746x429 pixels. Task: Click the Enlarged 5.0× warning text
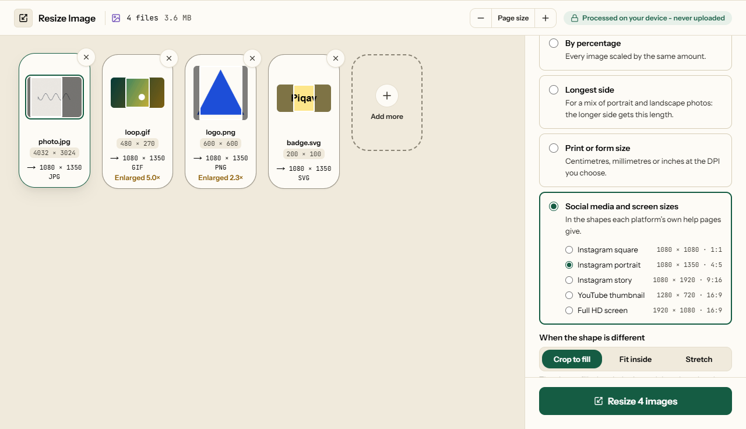click(x=138, y=178)
